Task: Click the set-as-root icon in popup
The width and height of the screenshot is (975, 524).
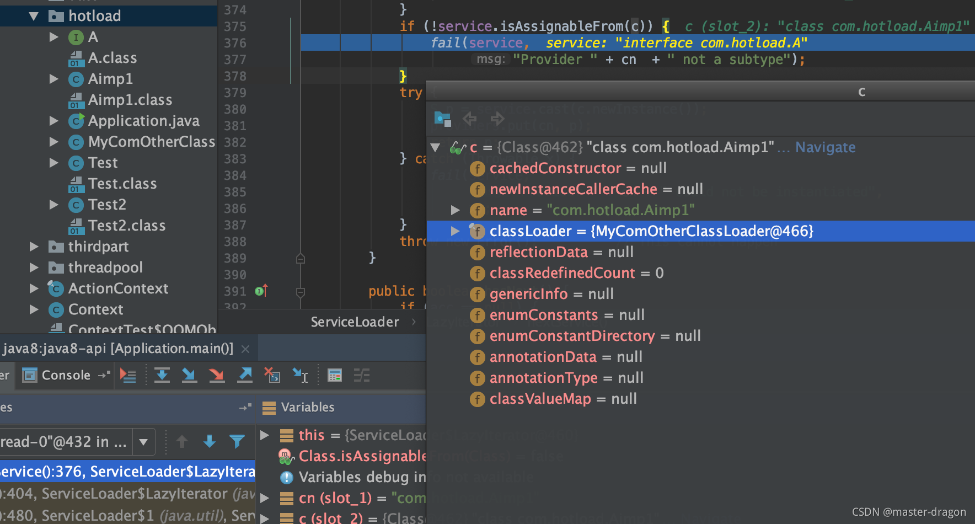Action: [442, 119]
